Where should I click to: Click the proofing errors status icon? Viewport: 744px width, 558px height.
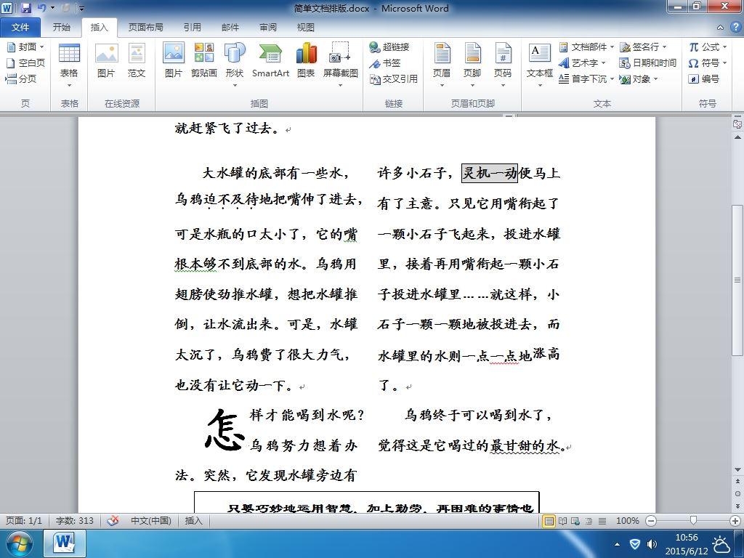113,520
